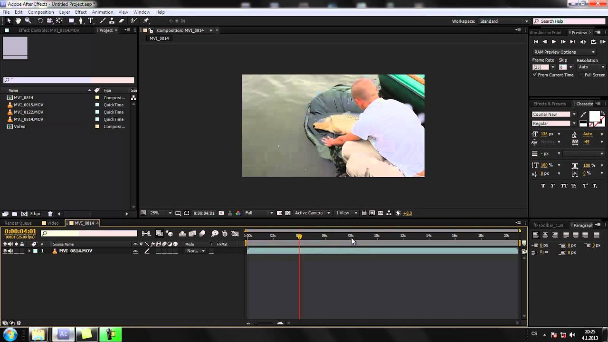This screenshot has width=608, height=342.
Task: Click brainstorm icon in timeline
Action: point(215,233)
